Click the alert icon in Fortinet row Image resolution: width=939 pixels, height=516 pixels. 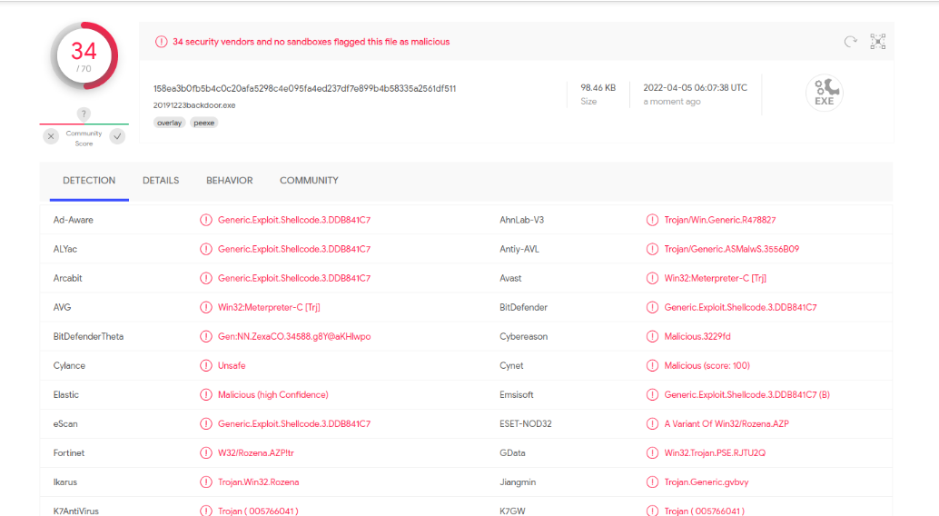pyautogui.click(x=206, y=453)
